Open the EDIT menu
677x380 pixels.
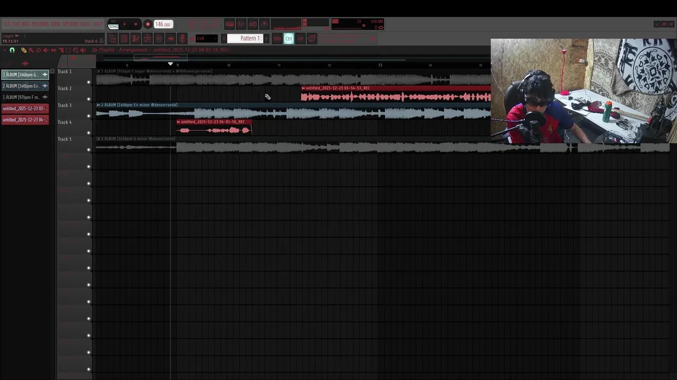click(x=16, y=24)
